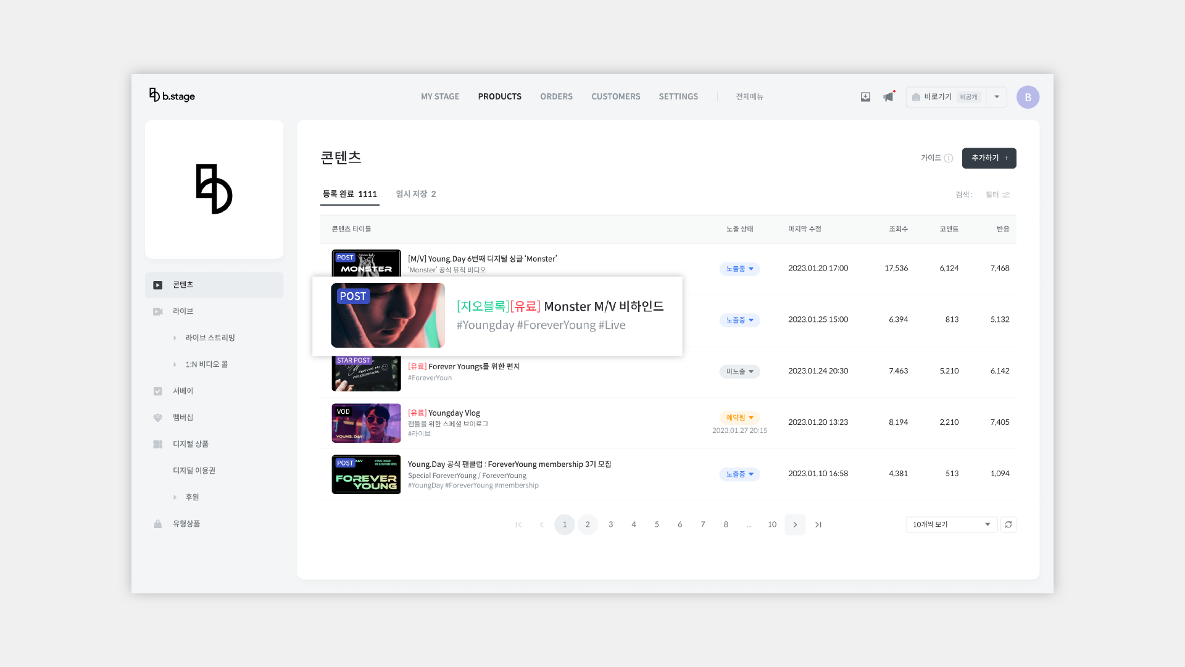Click the large channel logo card

coord(214,190)
